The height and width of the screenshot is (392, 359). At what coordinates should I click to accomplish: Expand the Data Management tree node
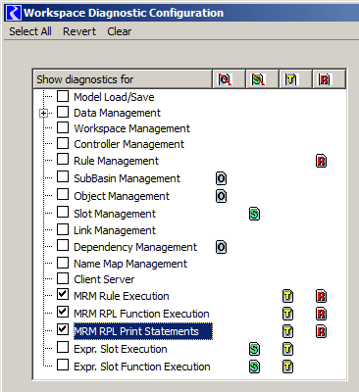(43, 114)
